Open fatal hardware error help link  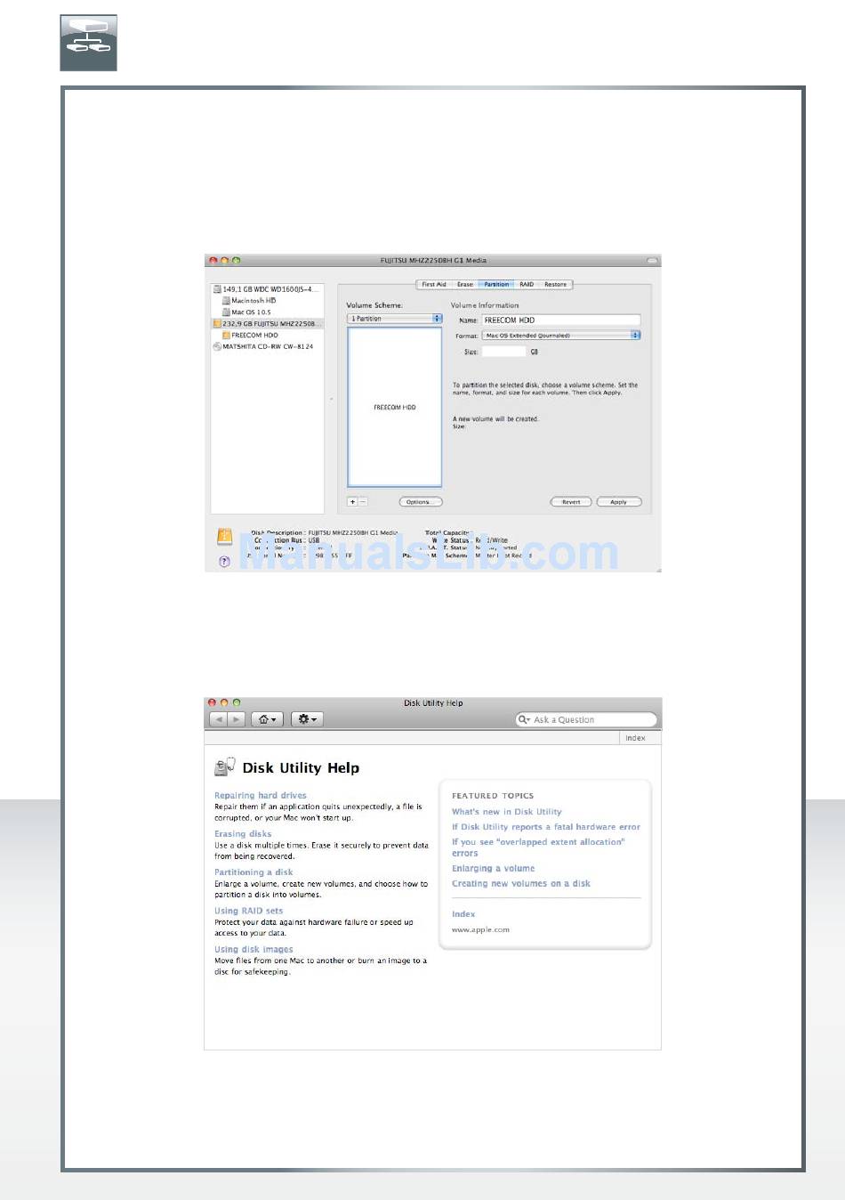pyautogui.click(x=546, y=827)
